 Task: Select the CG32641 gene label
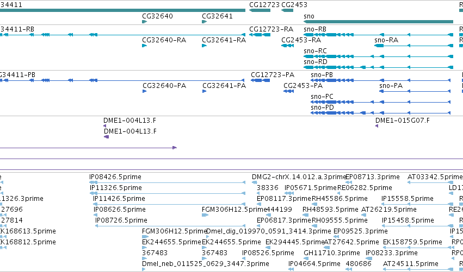coord(217,16)
